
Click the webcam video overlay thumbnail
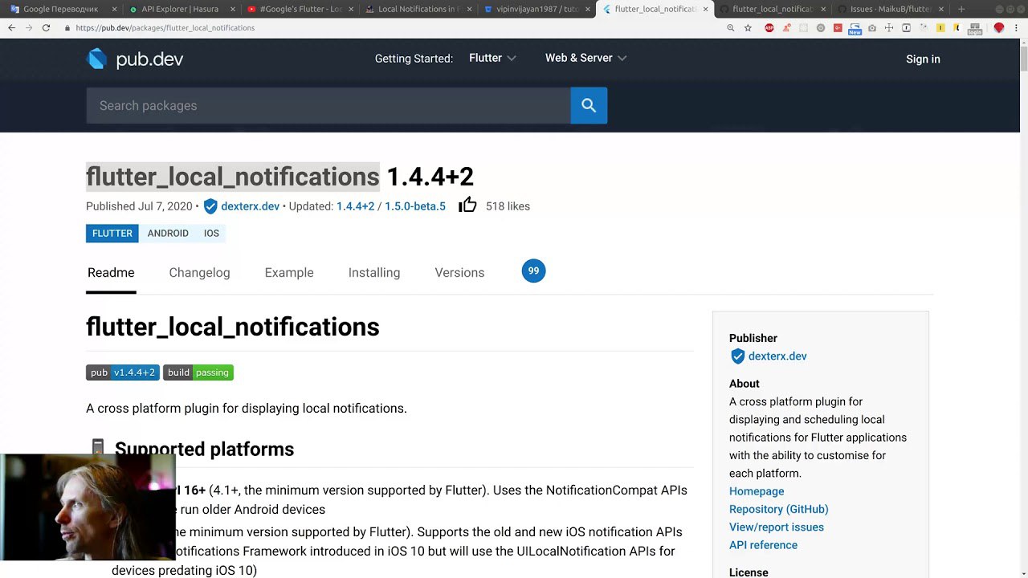[x=88, y=507]
